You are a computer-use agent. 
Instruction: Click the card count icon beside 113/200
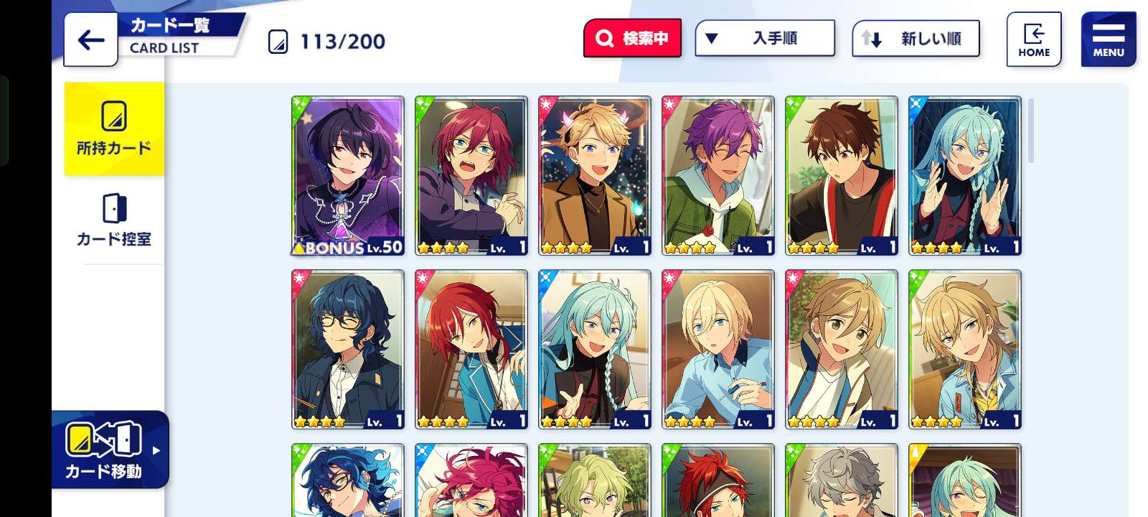pyautogui.click(x=278, y=42)
